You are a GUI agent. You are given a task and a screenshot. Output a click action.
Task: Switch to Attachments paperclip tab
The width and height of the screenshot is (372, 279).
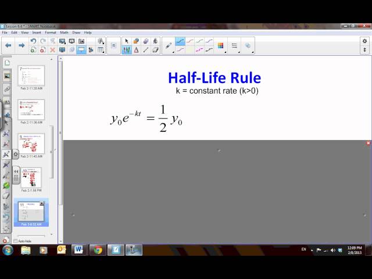pos(7,90)
